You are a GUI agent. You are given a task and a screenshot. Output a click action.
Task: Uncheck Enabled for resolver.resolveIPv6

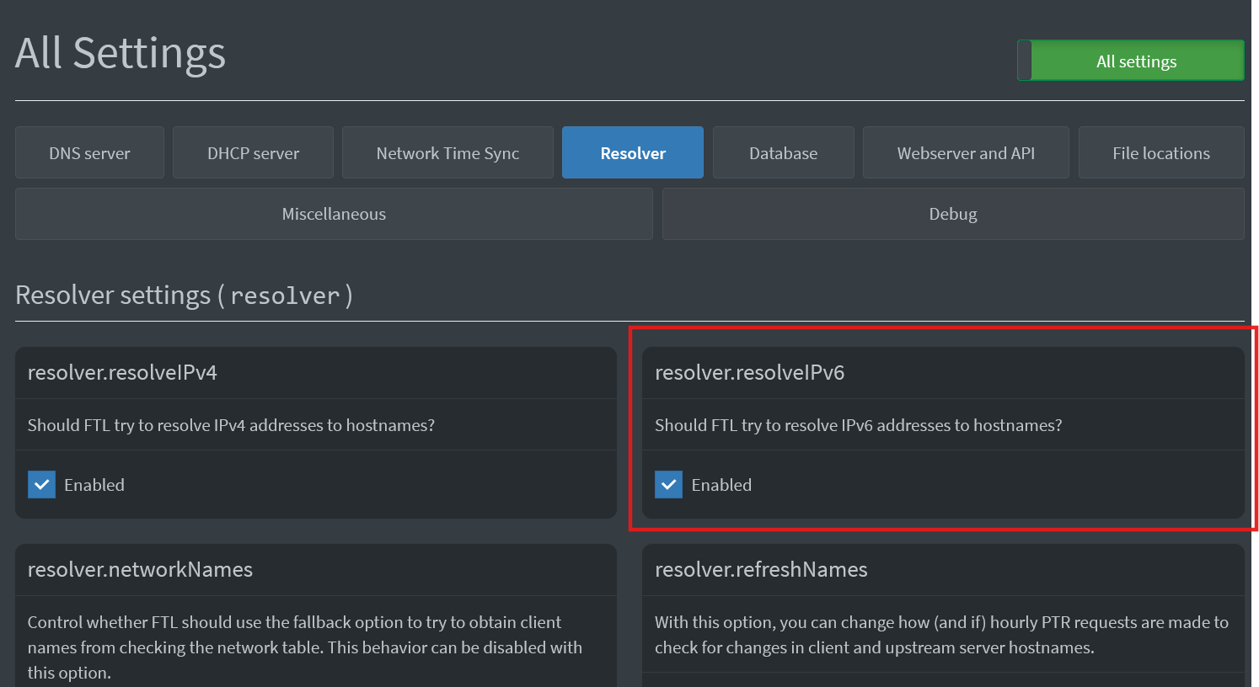point(668,485)
